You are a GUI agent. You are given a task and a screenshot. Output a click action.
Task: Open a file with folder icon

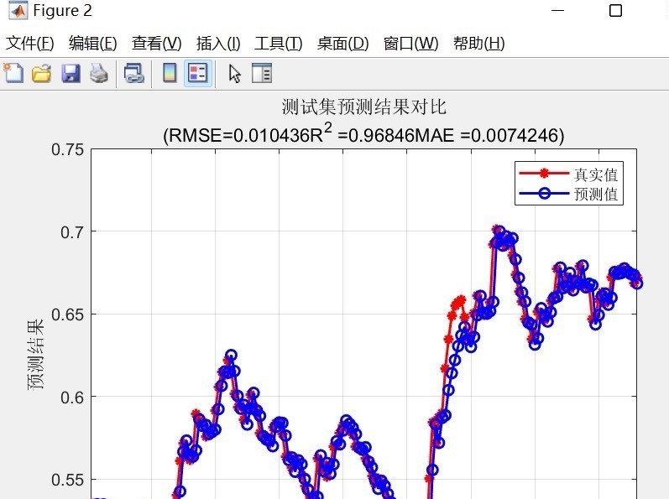[x=42, y=73]
